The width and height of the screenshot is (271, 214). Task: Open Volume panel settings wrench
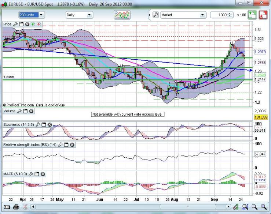[x=19, y=111]
